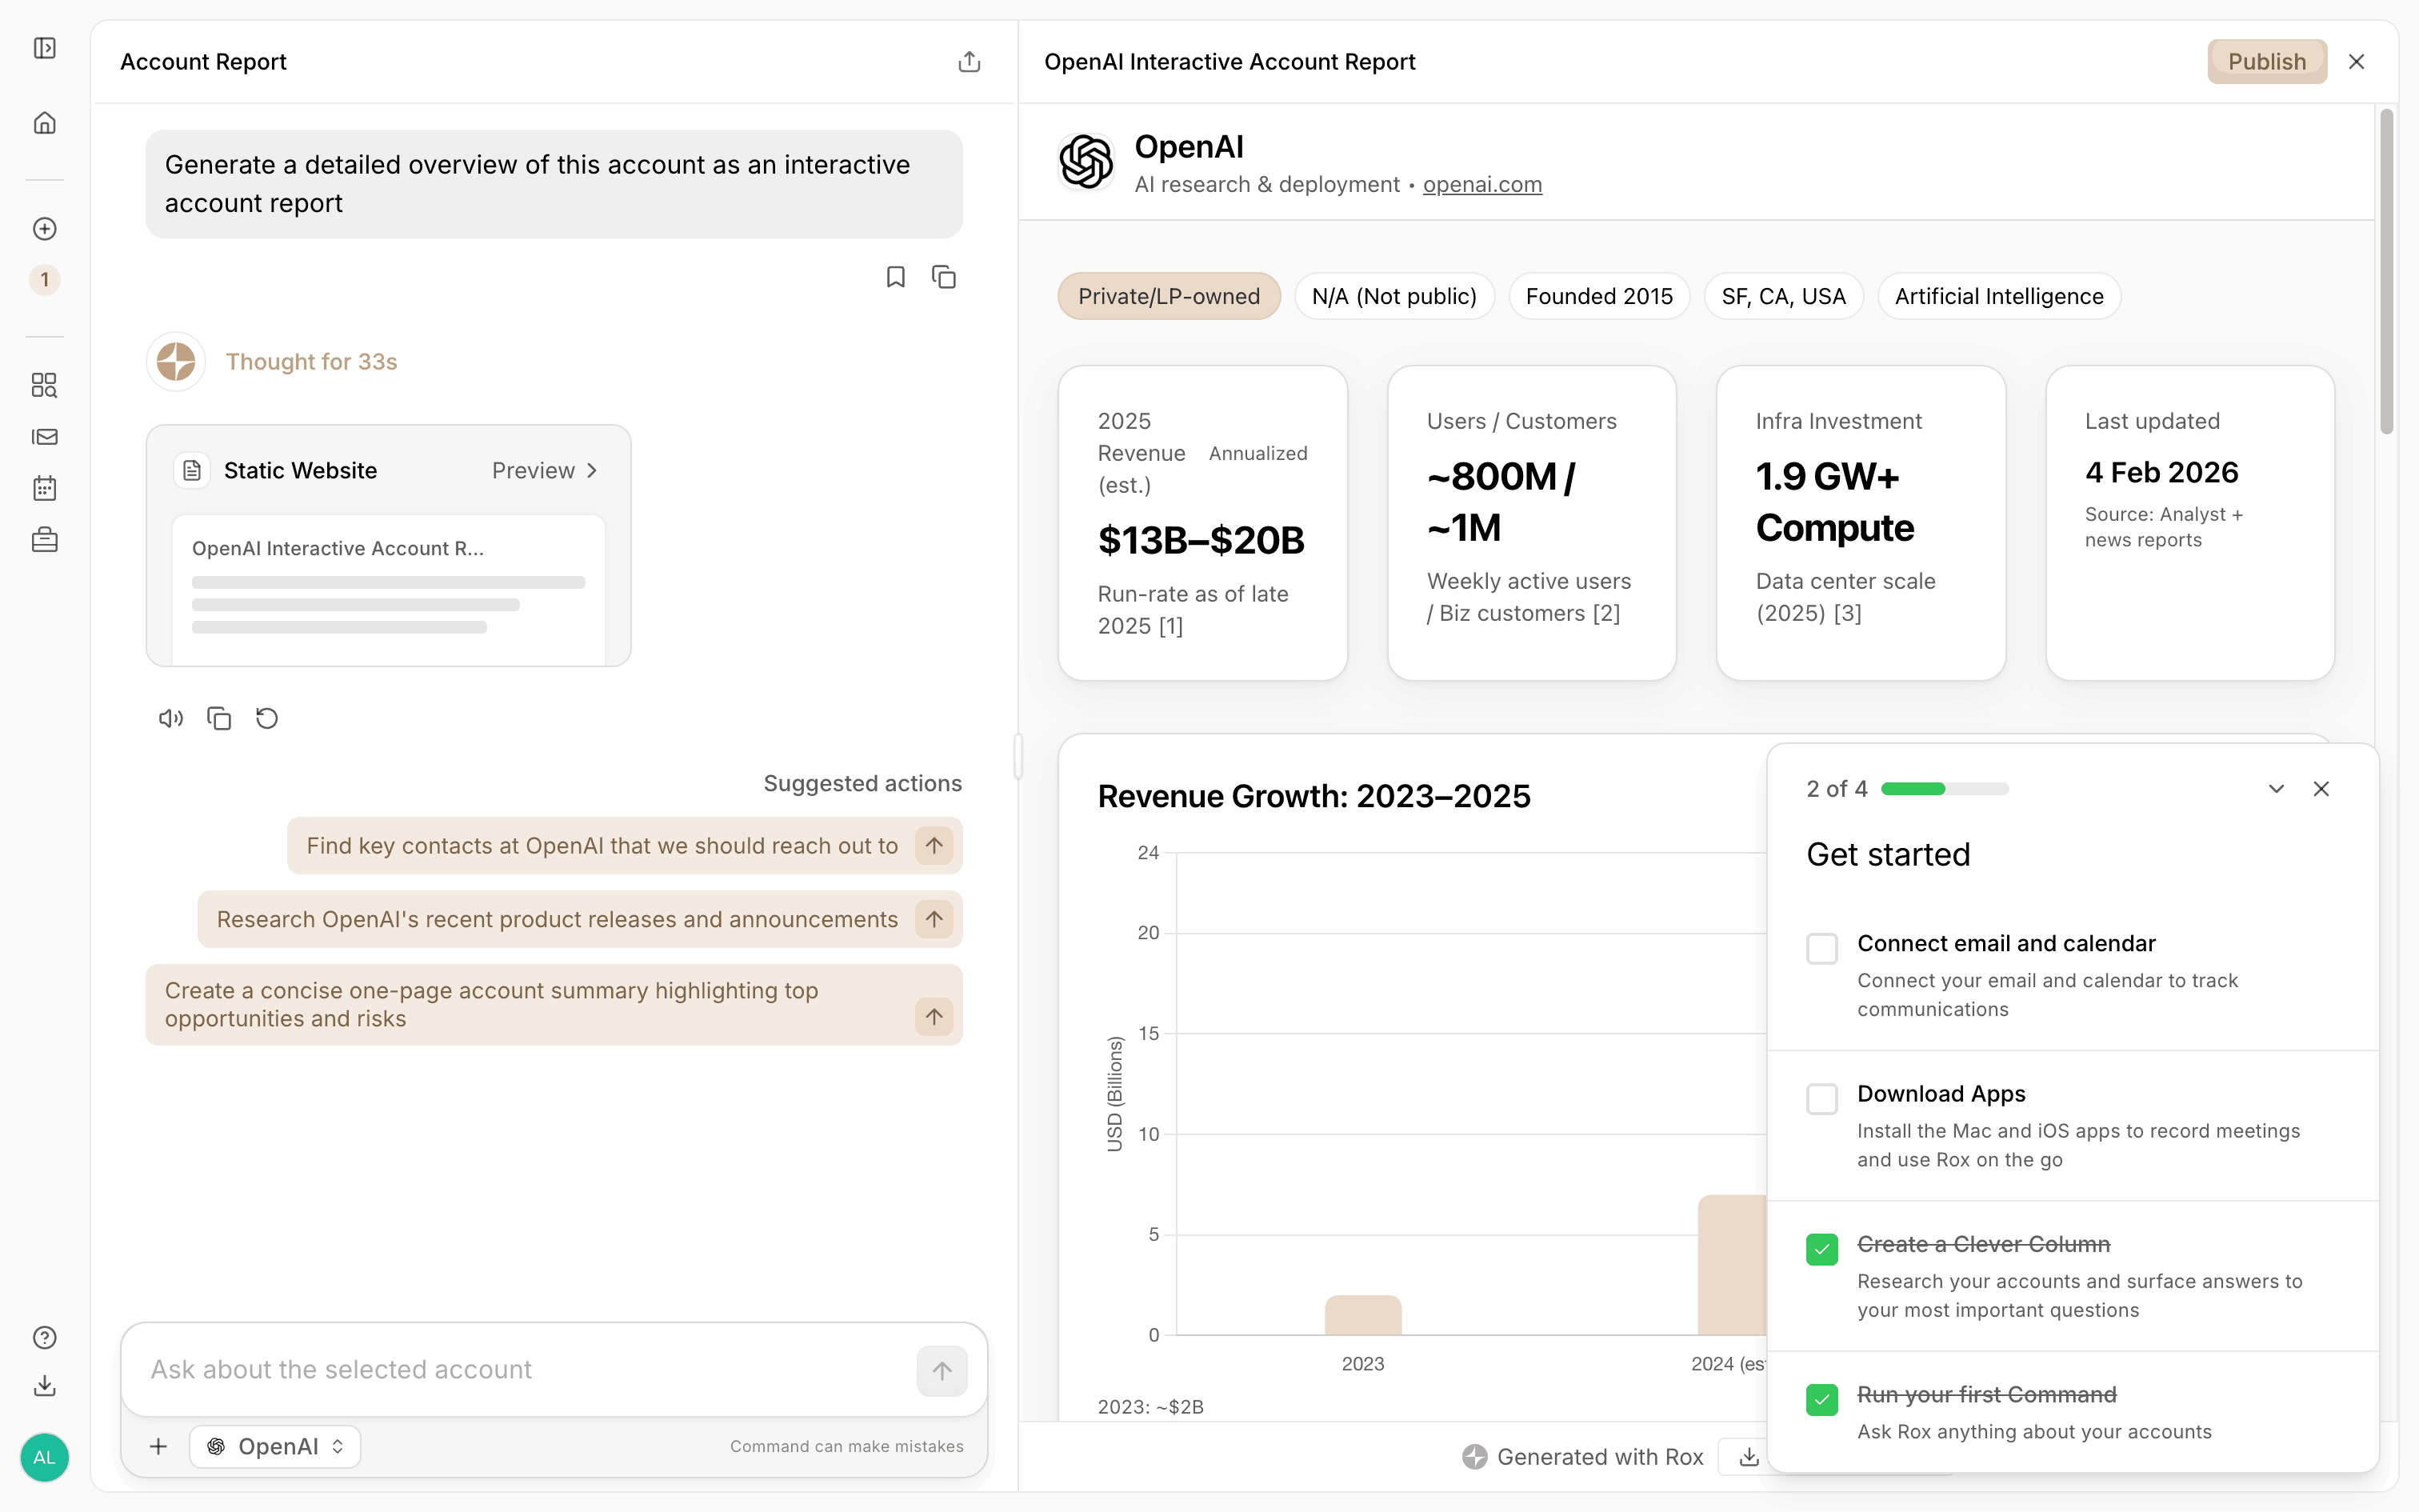Open the openai.com link
2419x1512 pixels.
[x=1481, y=185]
